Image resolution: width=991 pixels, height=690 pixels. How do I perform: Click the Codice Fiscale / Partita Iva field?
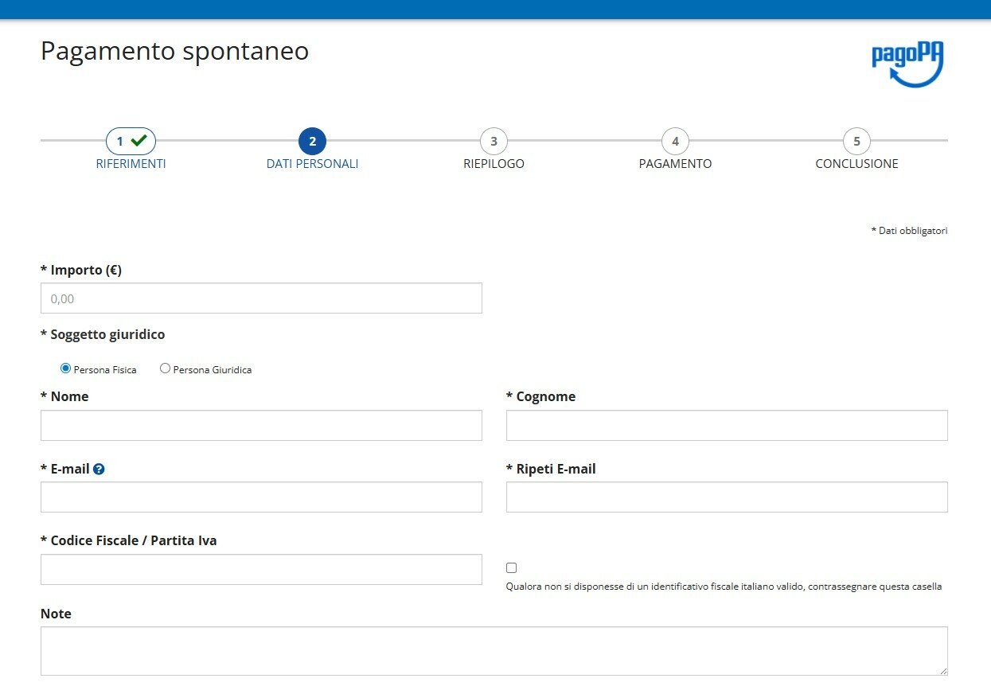[261, 570]
